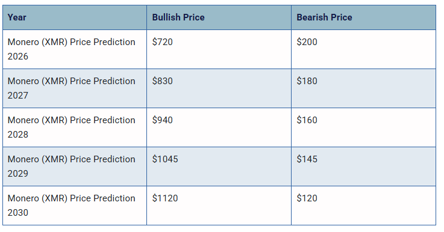This screenshot has height=232, width=444.
Task: Select the Monero Price Prediction 2030 cell
Action: 75,205
